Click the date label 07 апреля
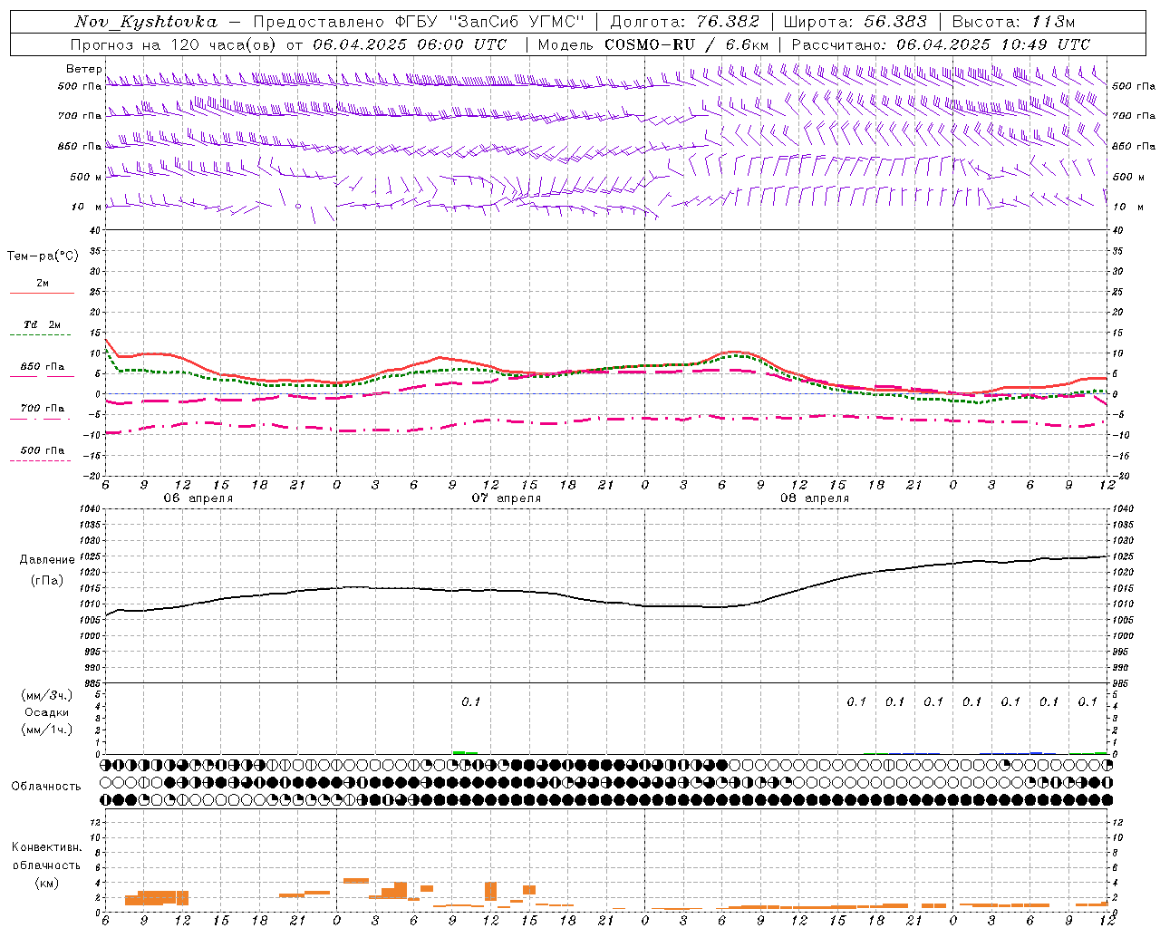Image resolution: width=1160 pixels, height=928 pixels. point(506,498)
